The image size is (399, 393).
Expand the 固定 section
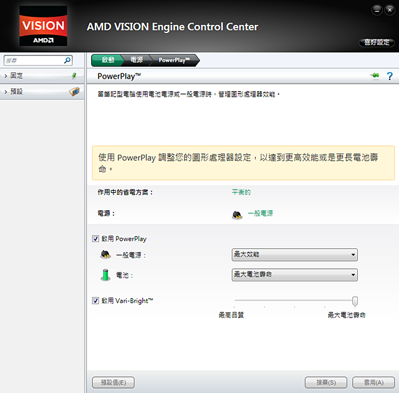[x=42, y=75]
